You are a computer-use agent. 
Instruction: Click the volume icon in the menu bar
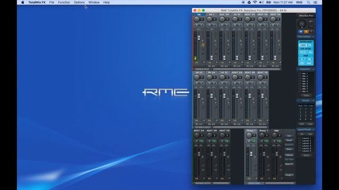coord(261,2)
